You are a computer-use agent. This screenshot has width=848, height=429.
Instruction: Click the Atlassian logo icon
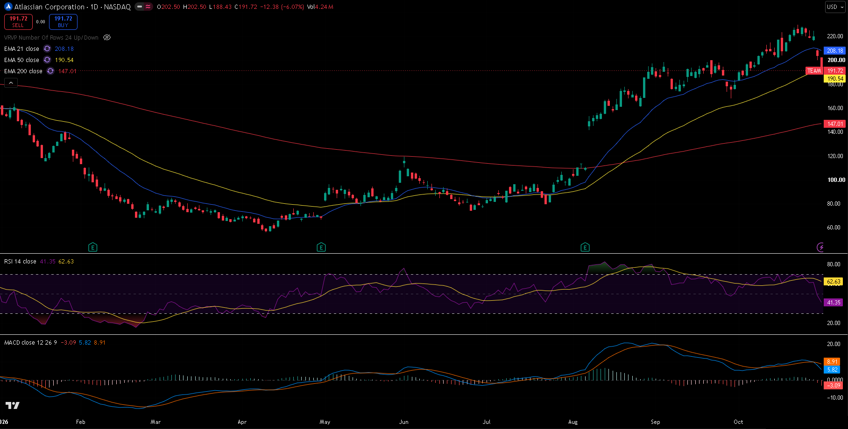point(8,7)
